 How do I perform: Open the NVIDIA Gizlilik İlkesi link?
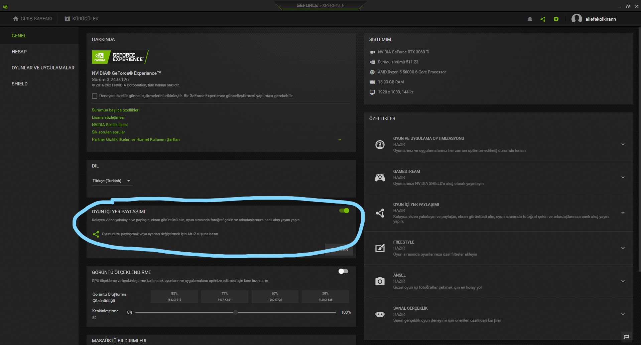pyautogui.click(x=110, y=125)
